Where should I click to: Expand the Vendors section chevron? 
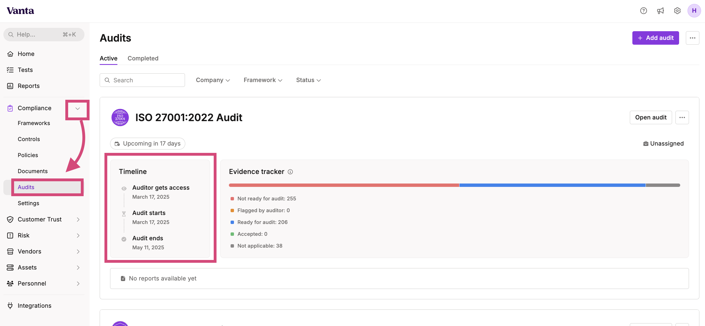click(78, 252)
